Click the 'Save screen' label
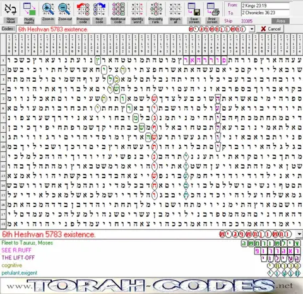 pos(194,20)
